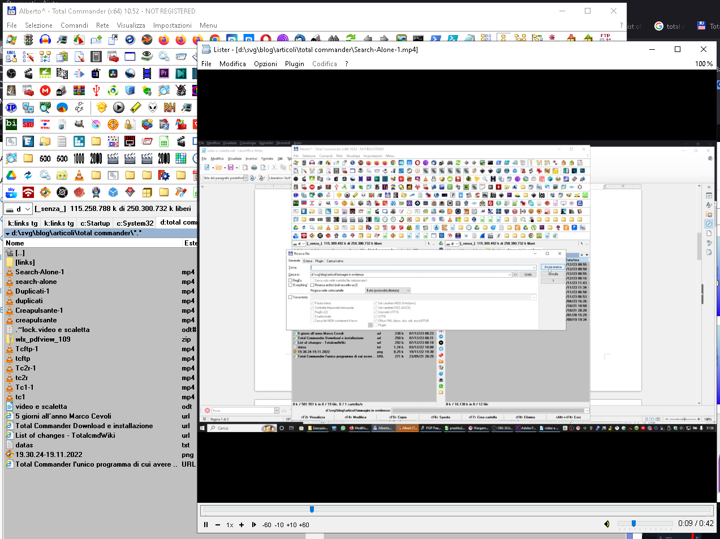Open the calculator toolbar icon
Viewport: 720px width, 539px height.
[96, 57]
